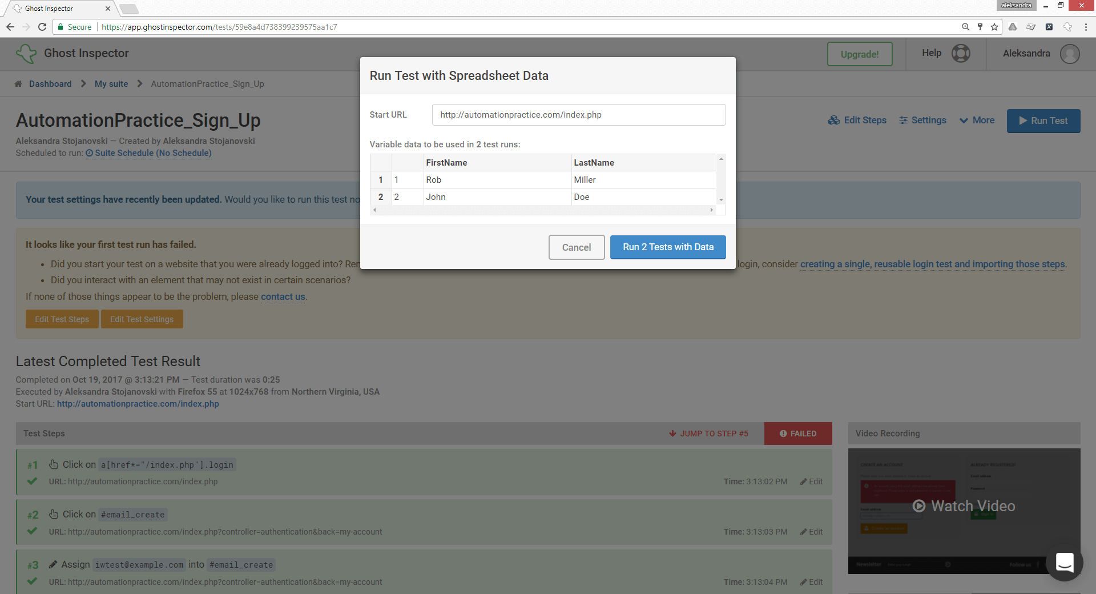The image size is (1096, 594).
Task: Select the cell containing Miller
Action: coord(643,180)
